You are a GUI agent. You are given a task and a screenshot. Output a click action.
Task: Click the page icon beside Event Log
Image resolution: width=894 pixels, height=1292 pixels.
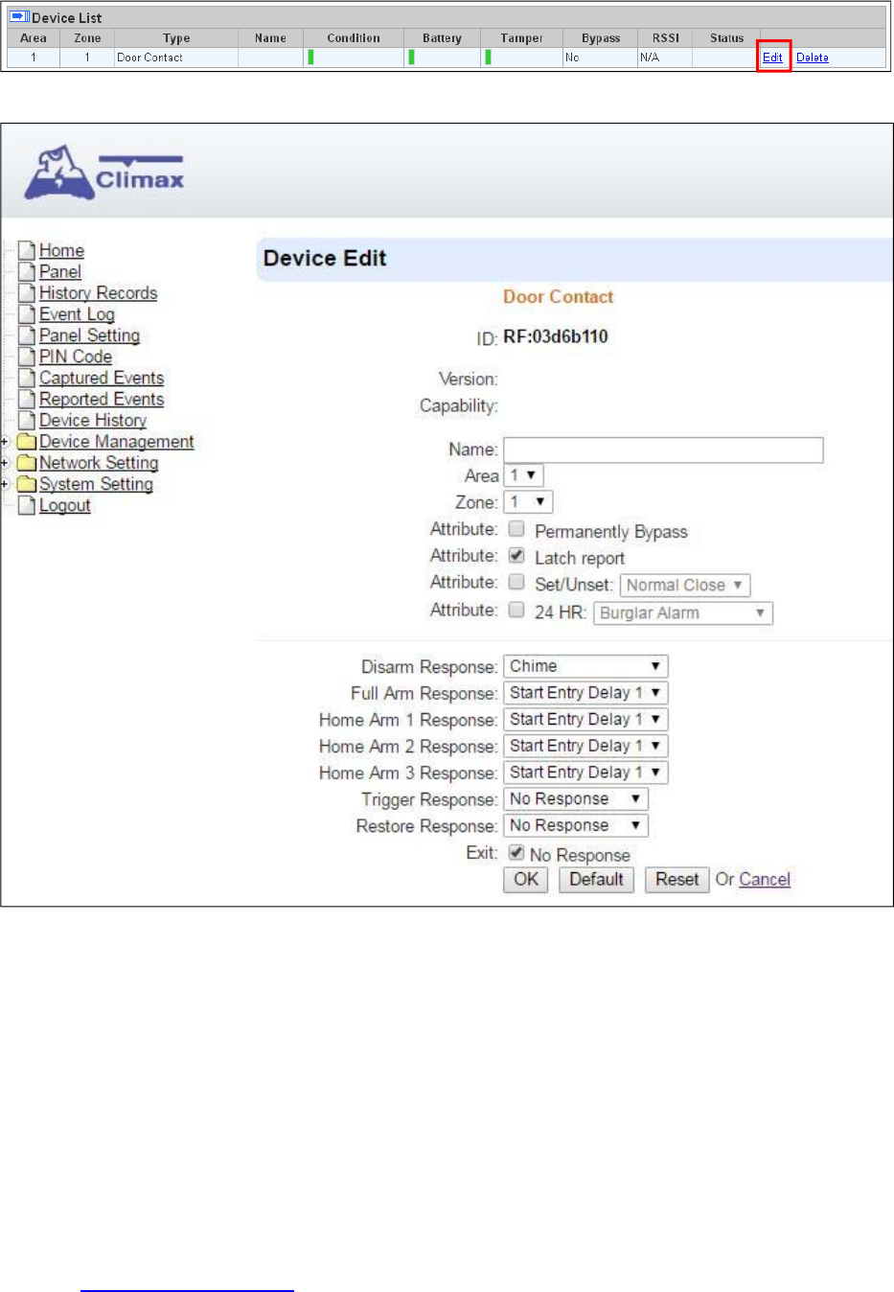[x=27, y=314]
